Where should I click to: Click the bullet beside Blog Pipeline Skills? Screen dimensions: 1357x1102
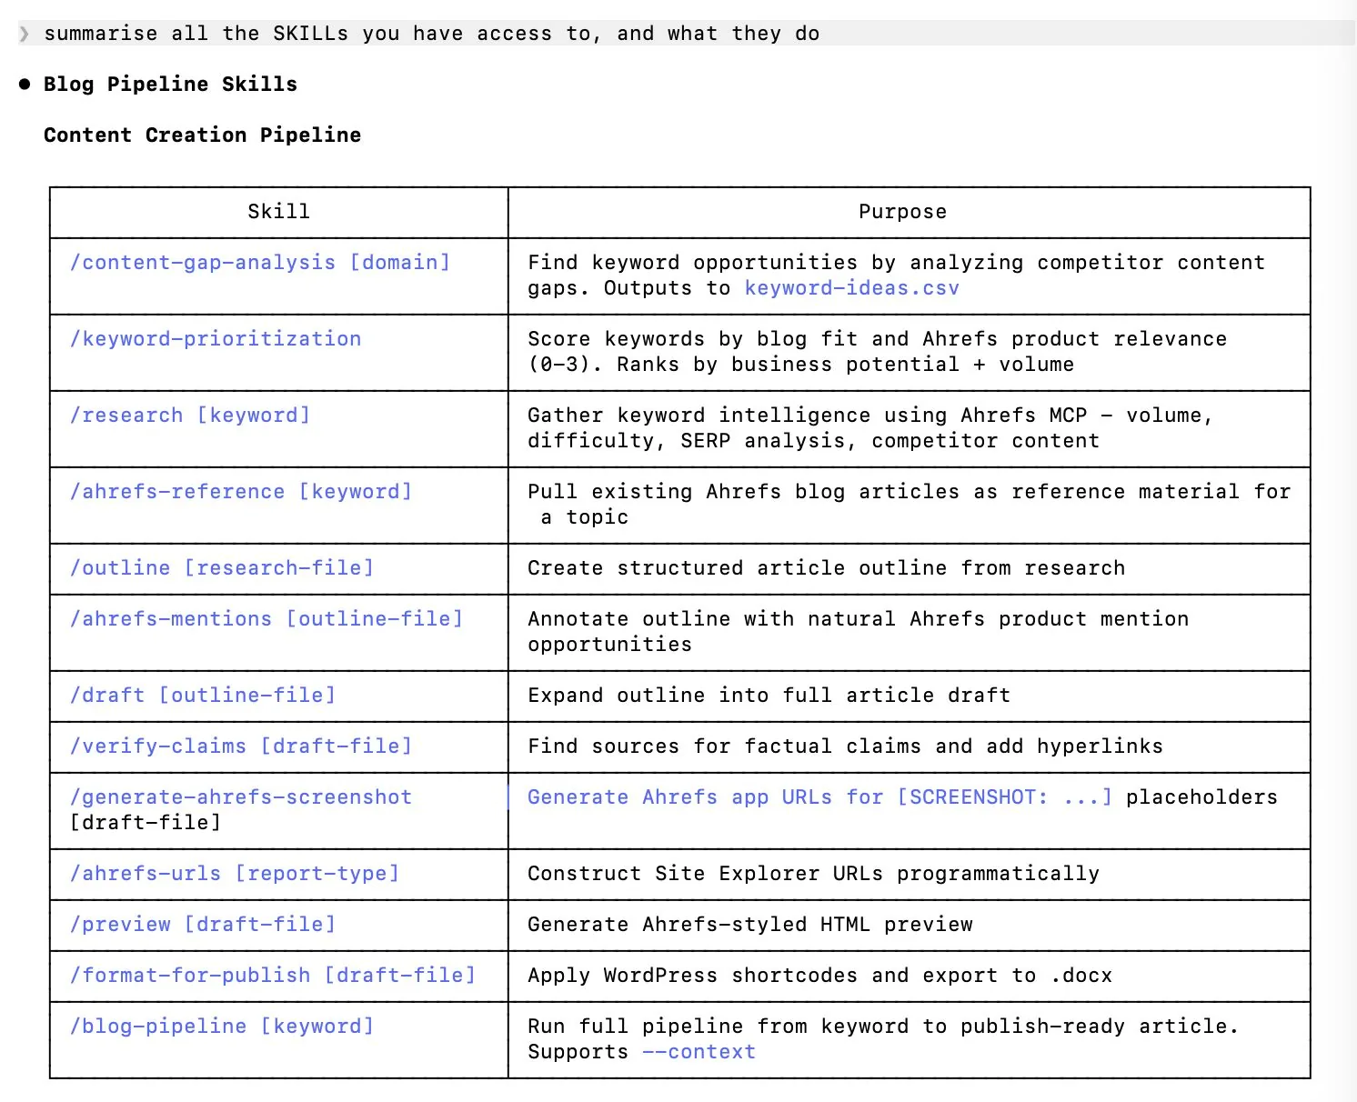(x=25, y=85)
